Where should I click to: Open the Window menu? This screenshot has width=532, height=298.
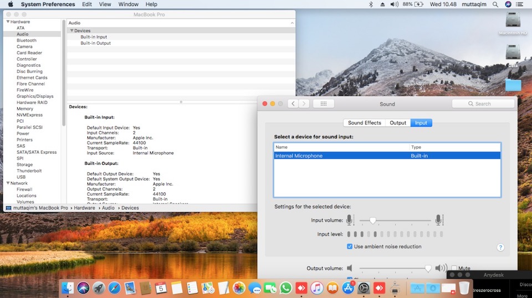click(129, 4)
